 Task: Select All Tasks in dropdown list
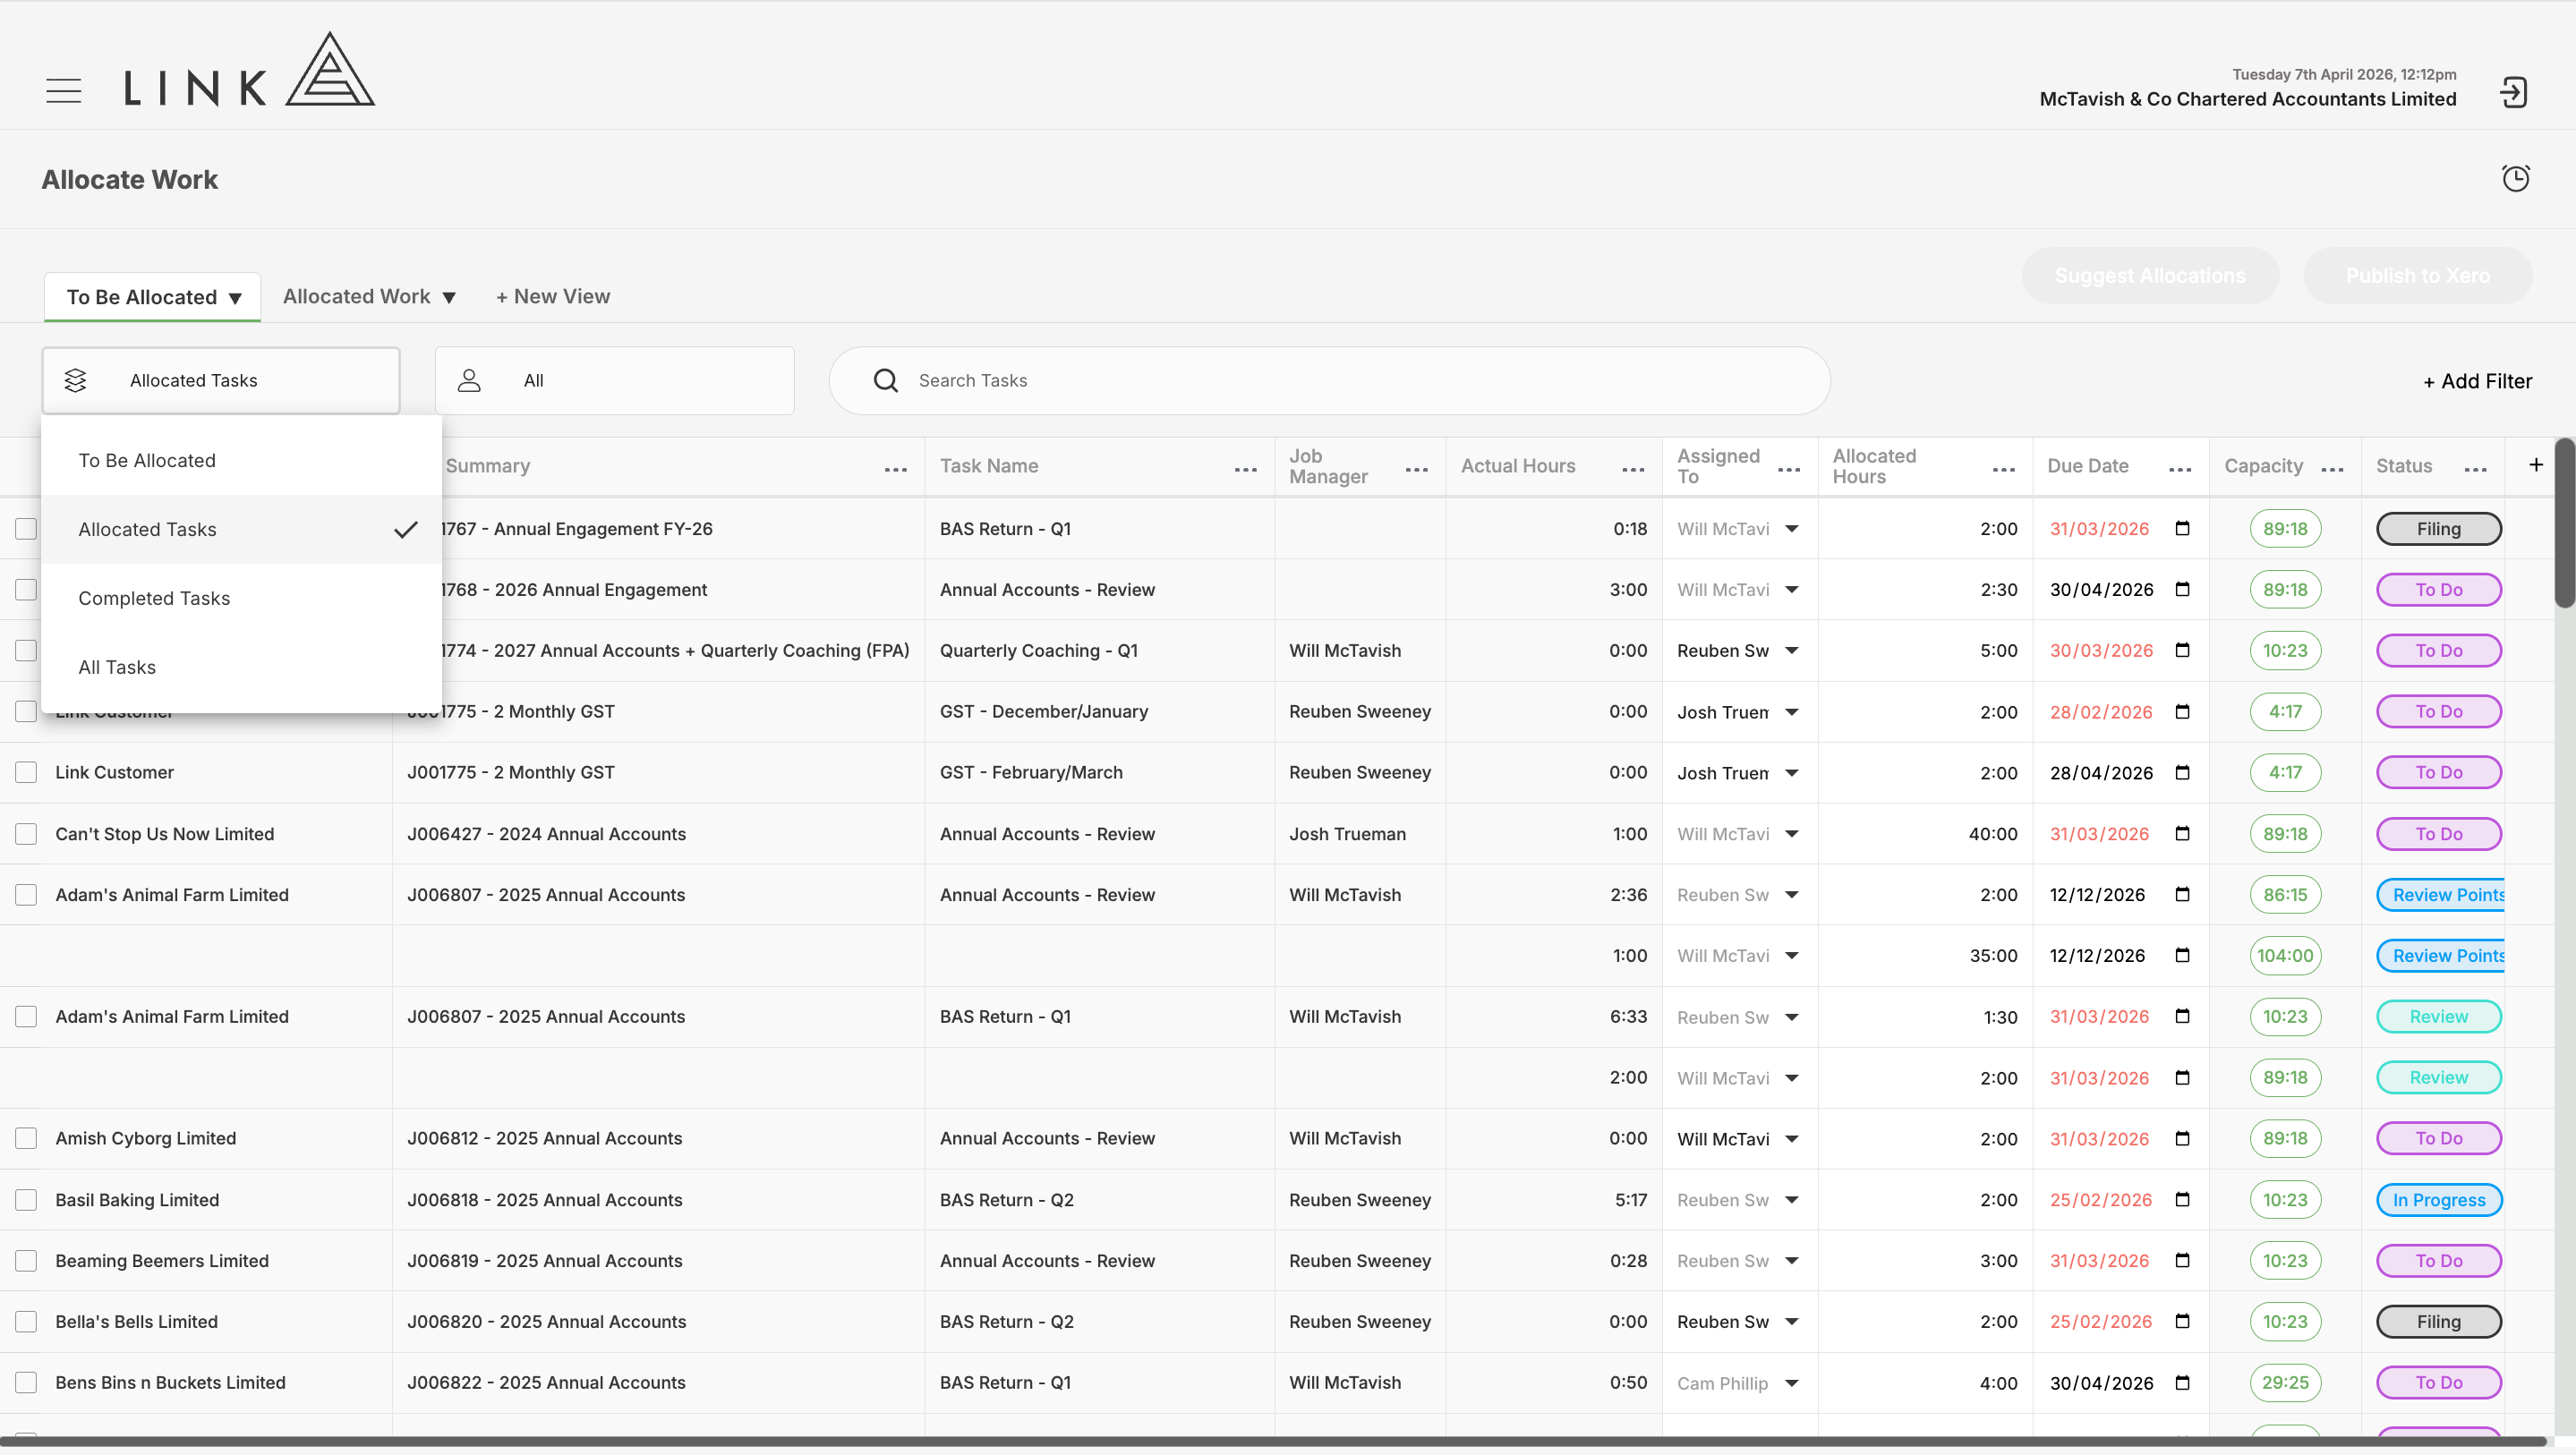tap(241, 668)
